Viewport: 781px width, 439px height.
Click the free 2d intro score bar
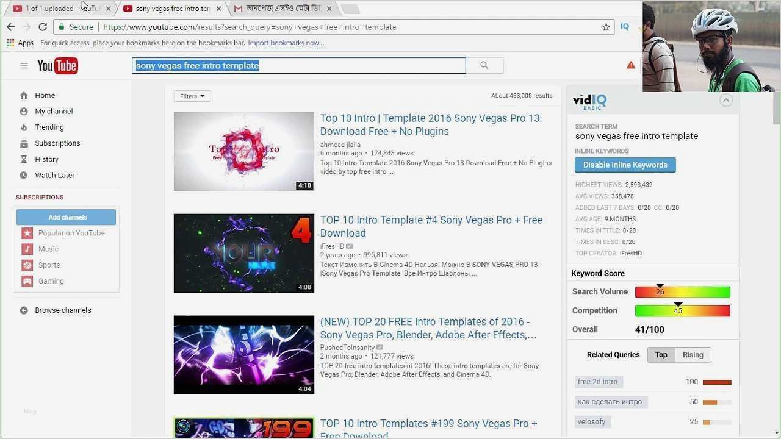coord(718,382)
